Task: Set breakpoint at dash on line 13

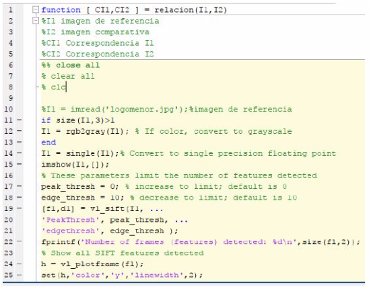Action: click(x=20, y=142)
